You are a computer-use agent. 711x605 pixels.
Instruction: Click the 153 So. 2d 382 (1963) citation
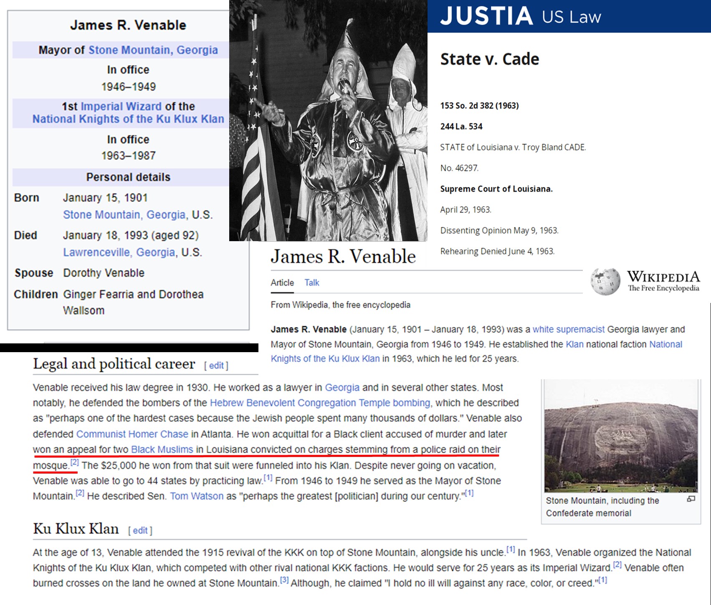point(479,106)
